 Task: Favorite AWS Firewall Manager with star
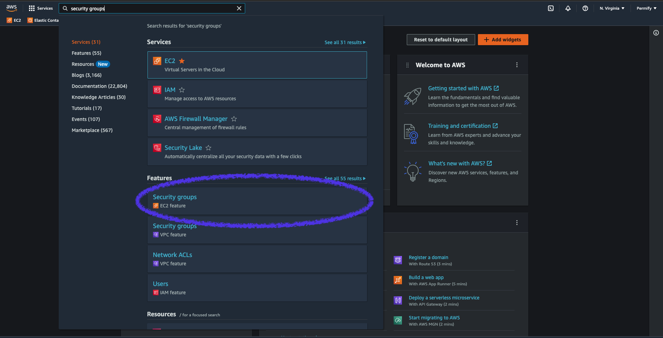234,119
